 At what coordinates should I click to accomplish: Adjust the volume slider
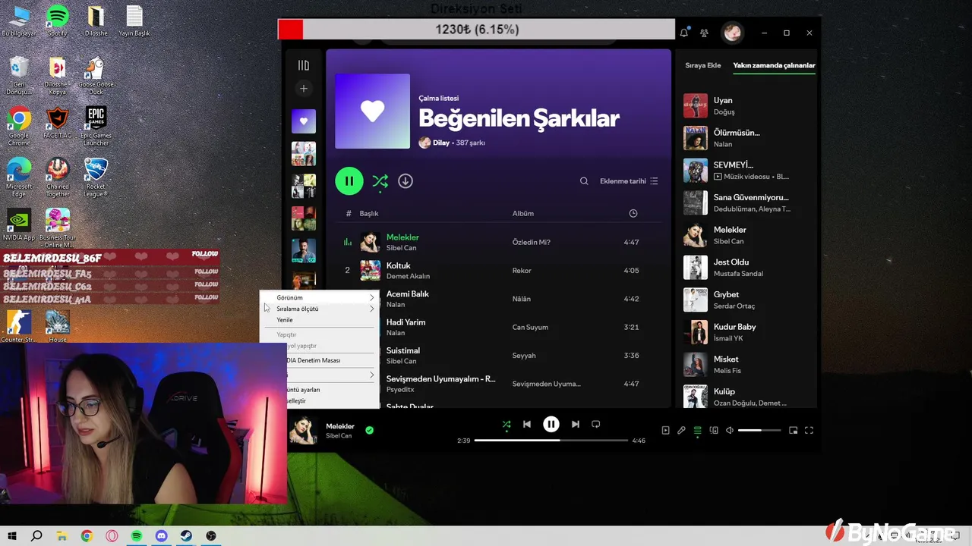pyautogui.click(x=759, y=431)
